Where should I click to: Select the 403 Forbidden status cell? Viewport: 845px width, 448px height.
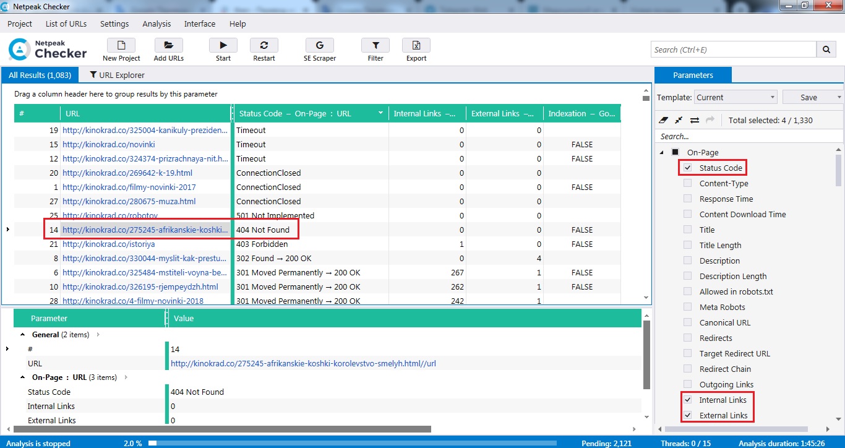tap(311, 244)
